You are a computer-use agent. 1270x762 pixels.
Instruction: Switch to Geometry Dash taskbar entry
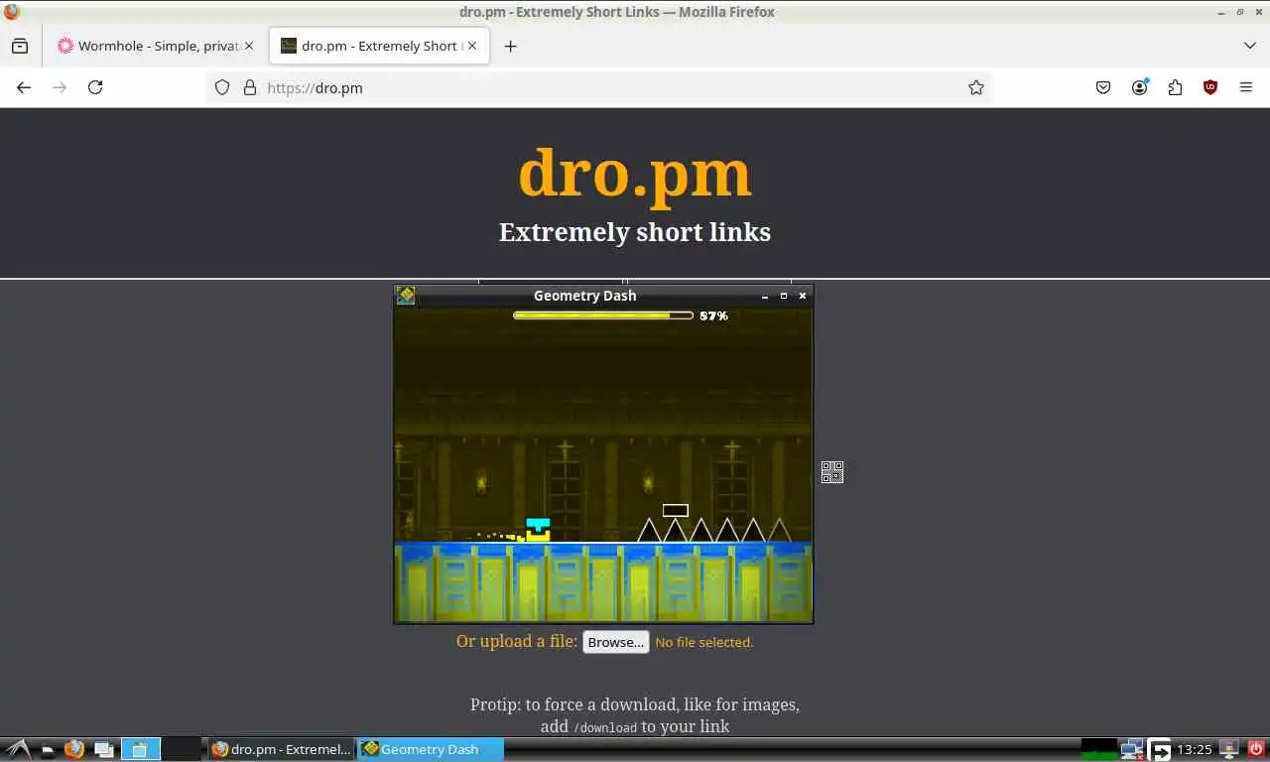[x=430, y=749]
